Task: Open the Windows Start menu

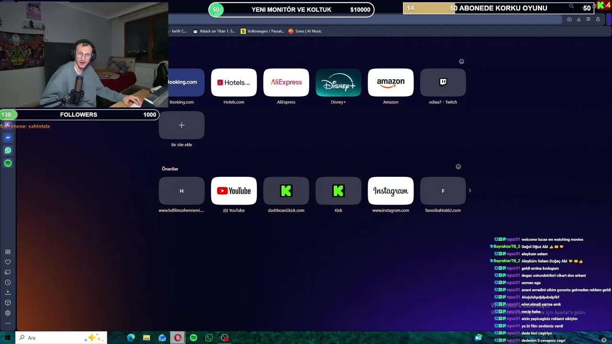Action: click(8, 338)
